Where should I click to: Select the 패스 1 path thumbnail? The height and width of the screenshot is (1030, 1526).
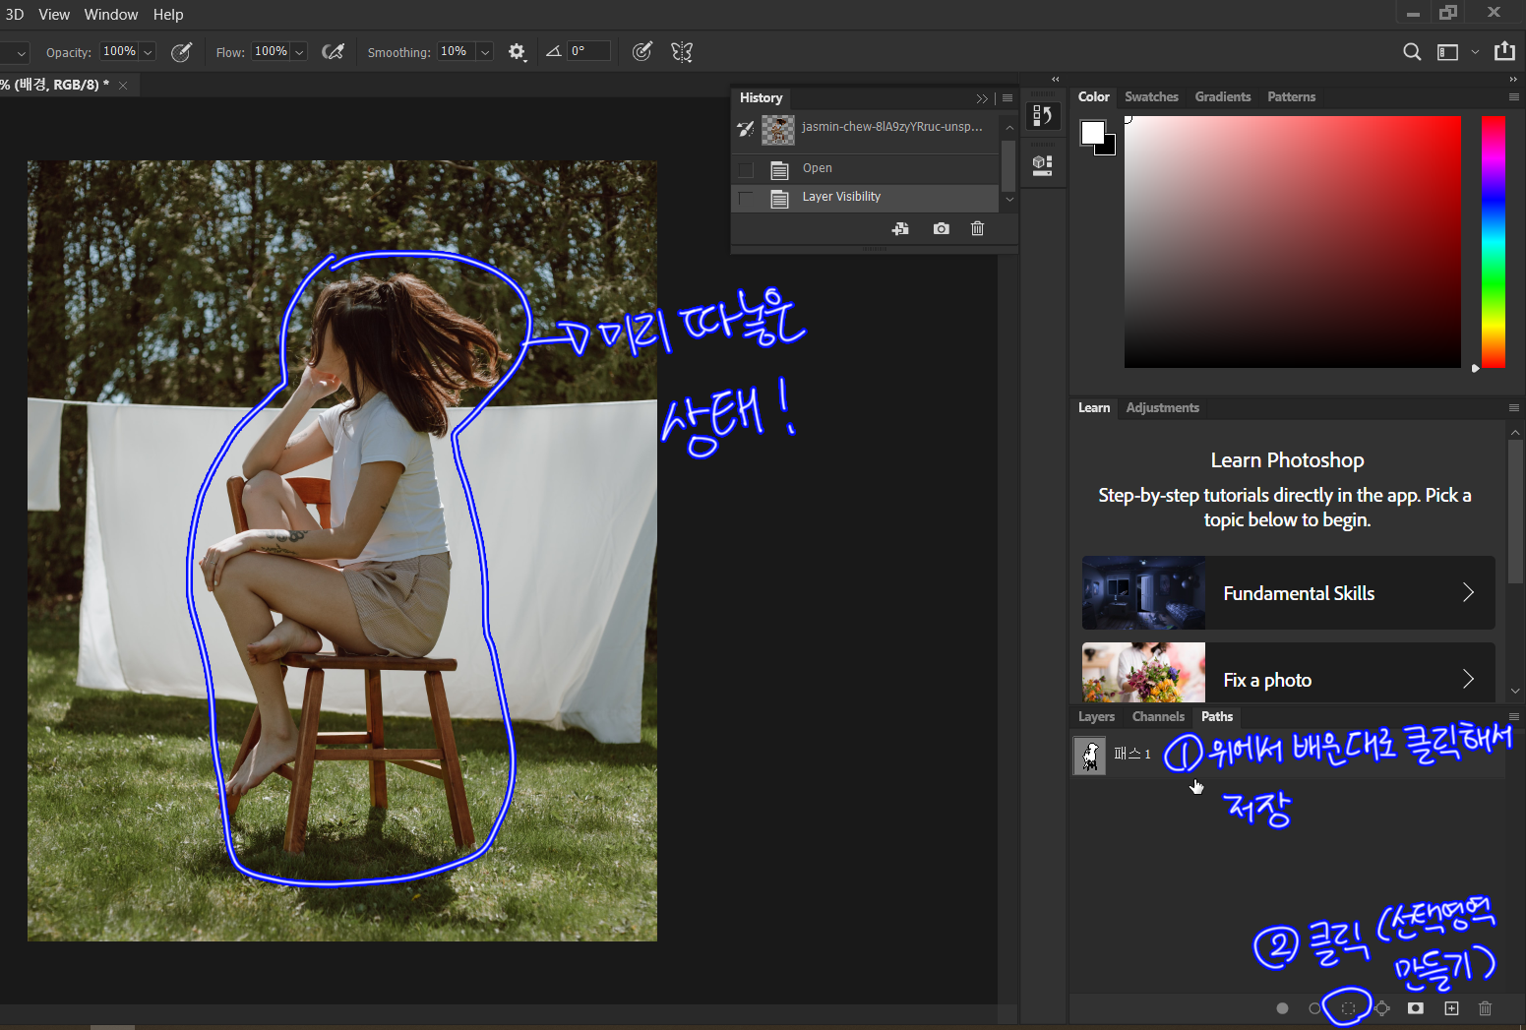[x=1089, y=756]
